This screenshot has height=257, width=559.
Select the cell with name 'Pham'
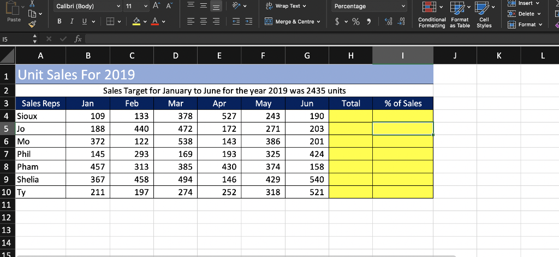(x=40, y=167)
